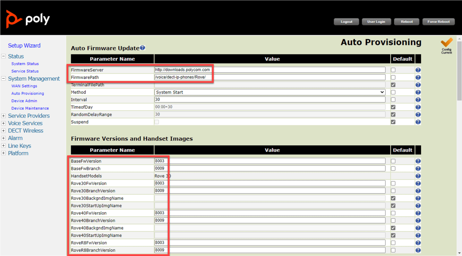Open help for the Suspend parameter

pyautogui.click(x=418, y=122)
